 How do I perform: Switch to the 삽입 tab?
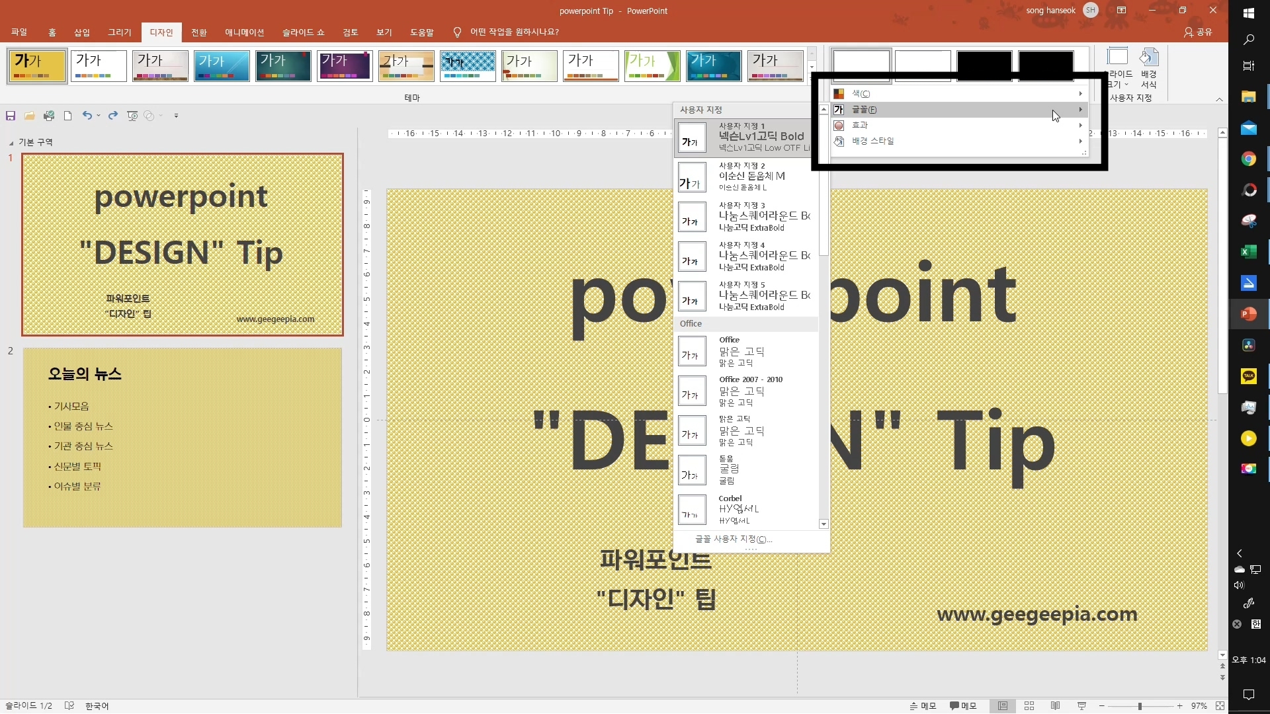(82, 32)
